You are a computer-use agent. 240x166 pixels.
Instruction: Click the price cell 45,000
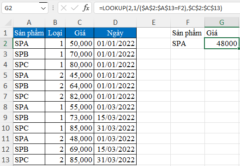[x=79, y=75]
